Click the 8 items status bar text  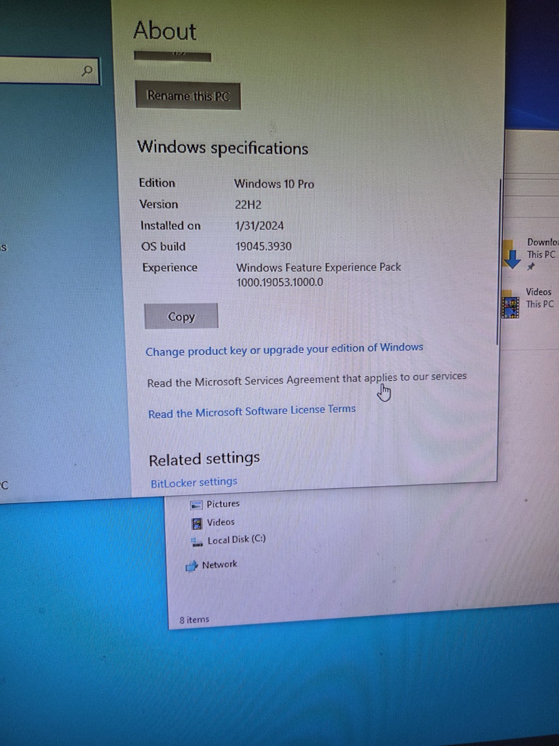194,620
